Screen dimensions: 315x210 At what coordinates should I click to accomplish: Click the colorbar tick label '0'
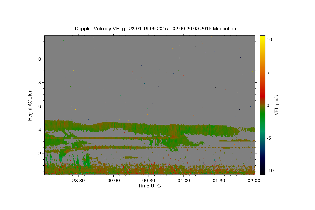pos(268,105)
